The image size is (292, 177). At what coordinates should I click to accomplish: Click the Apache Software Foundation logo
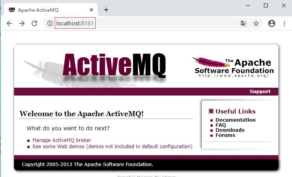point(234,67)
